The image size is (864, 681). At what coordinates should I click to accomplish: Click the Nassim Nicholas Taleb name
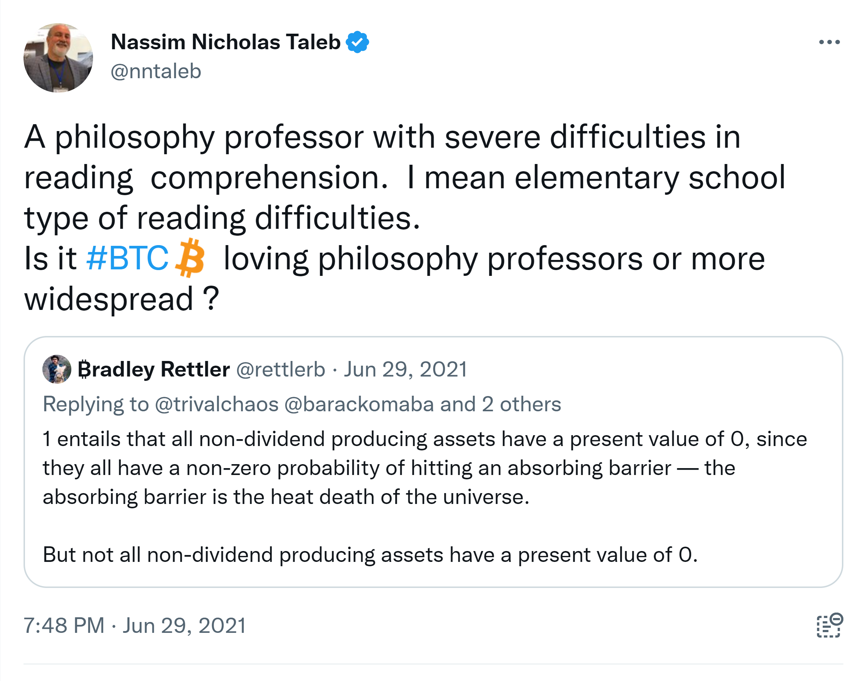(225, 42)
